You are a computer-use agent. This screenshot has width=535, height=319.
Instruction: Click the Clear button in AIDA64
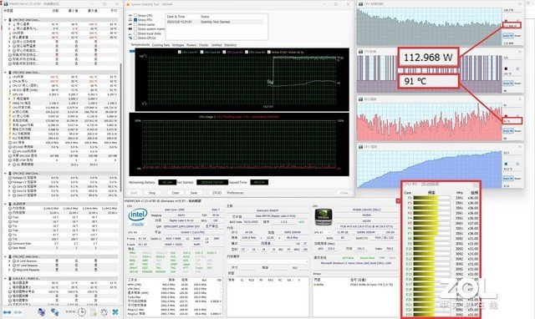tap(176, 193)
